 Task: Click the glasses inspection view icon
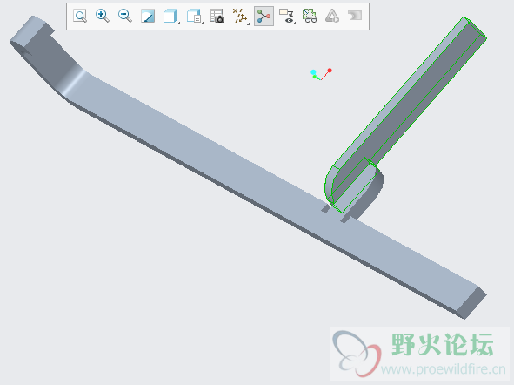[309, 16]
